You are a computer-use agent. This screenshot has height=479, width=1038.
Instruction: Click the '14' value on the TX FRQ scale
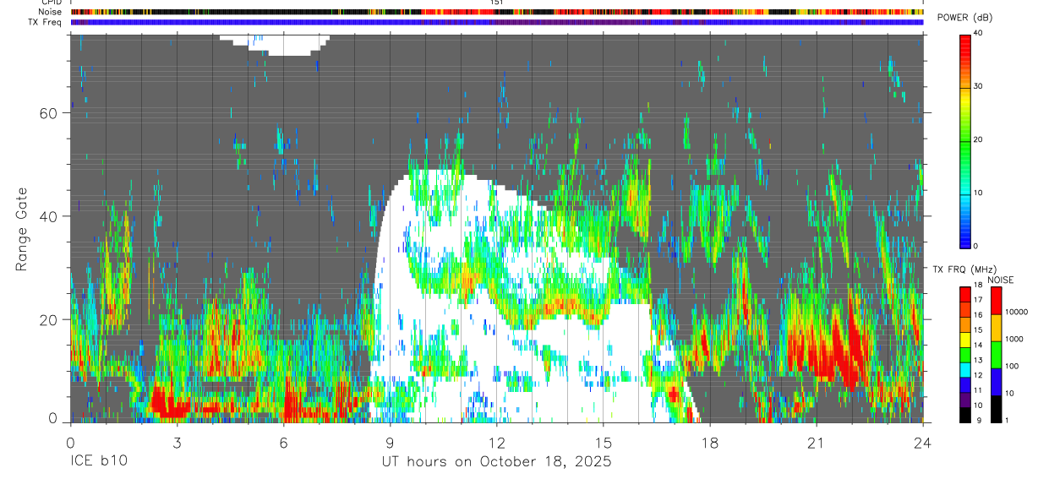click(978, 346)
